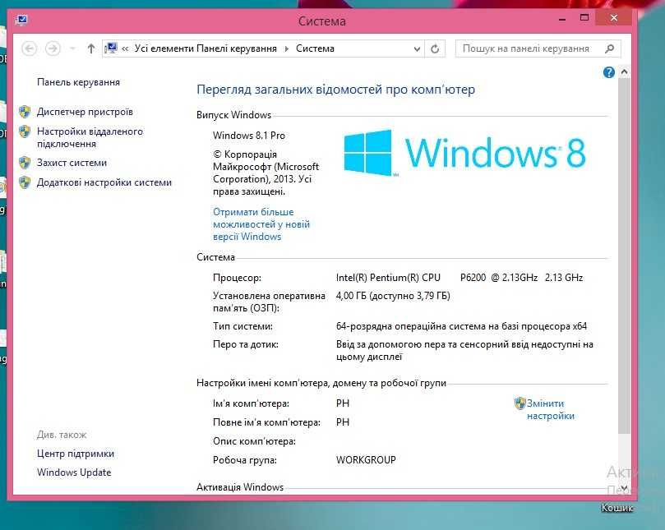This screenshot has width=665, height=530.
Task: Click Усі елементи Панелі керування breadcrumb
Action: click(x=206, y=48)
